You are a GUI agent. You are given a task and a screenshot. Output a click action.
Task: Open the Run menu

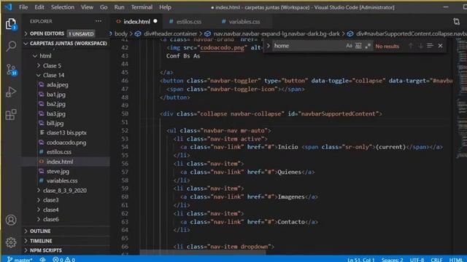click(119, 7)
